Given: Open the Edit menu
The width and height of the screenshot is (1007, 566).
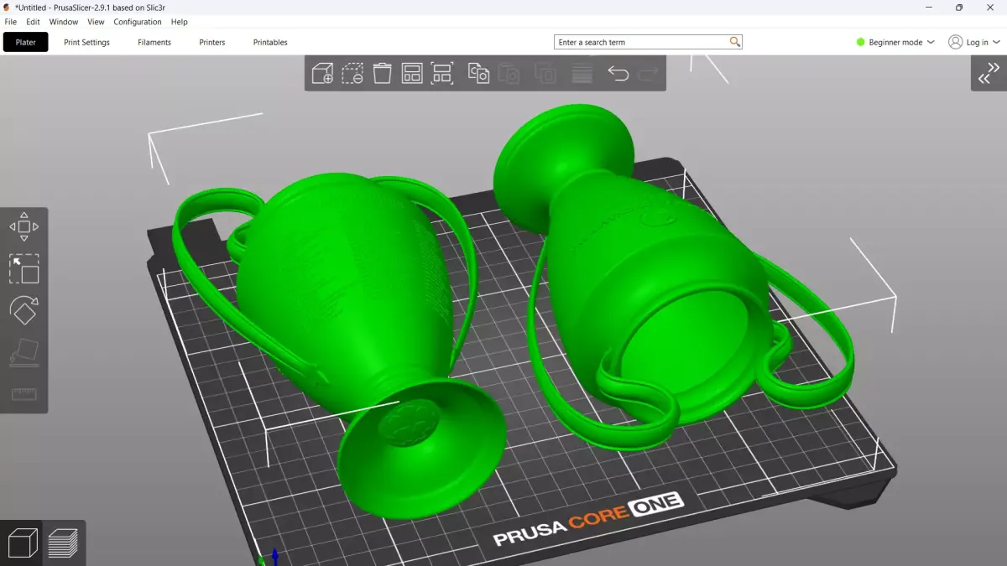Looking at the screenshot, I should (33, 22).
